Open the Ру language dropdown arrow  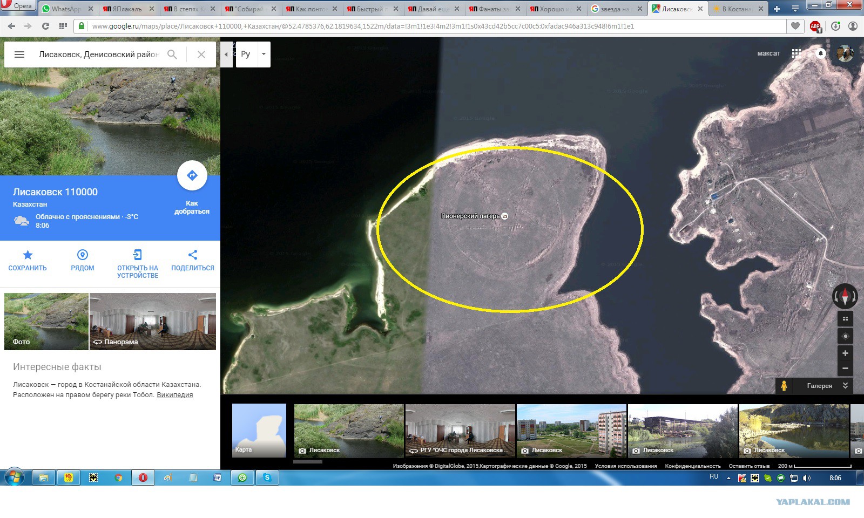tap(264, 54)
